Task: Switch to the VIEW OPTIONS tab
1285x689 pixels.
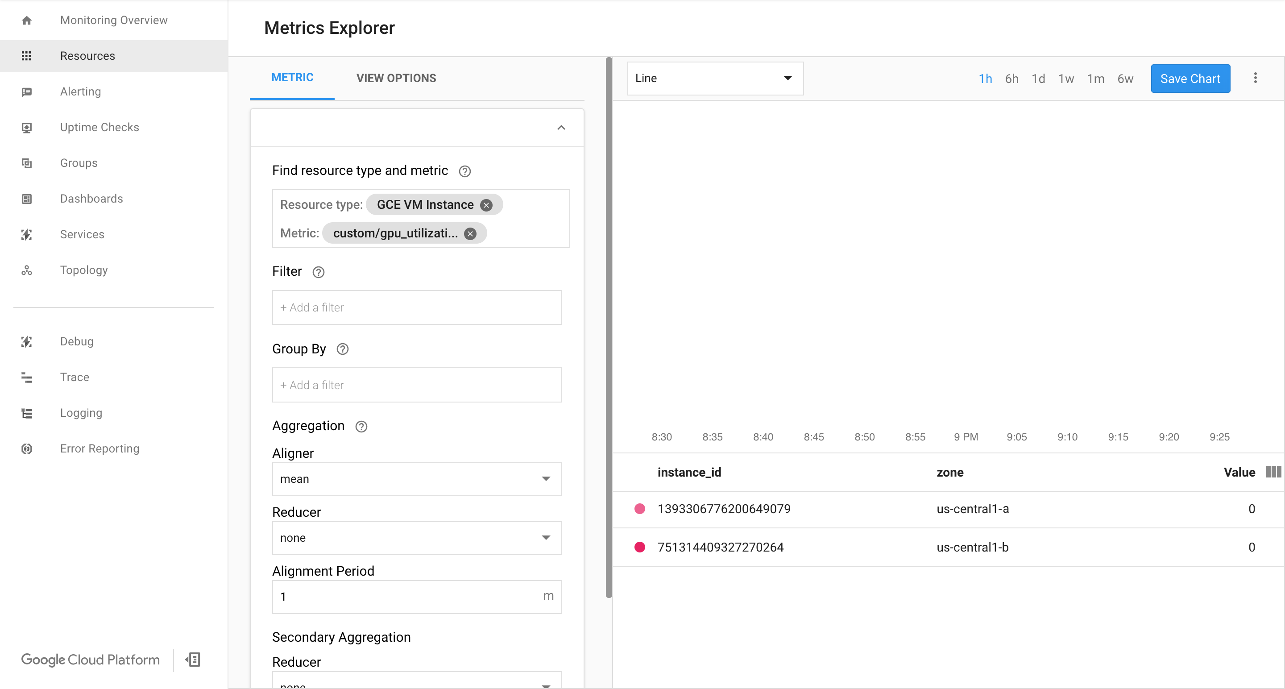Action: pos(396,78)
